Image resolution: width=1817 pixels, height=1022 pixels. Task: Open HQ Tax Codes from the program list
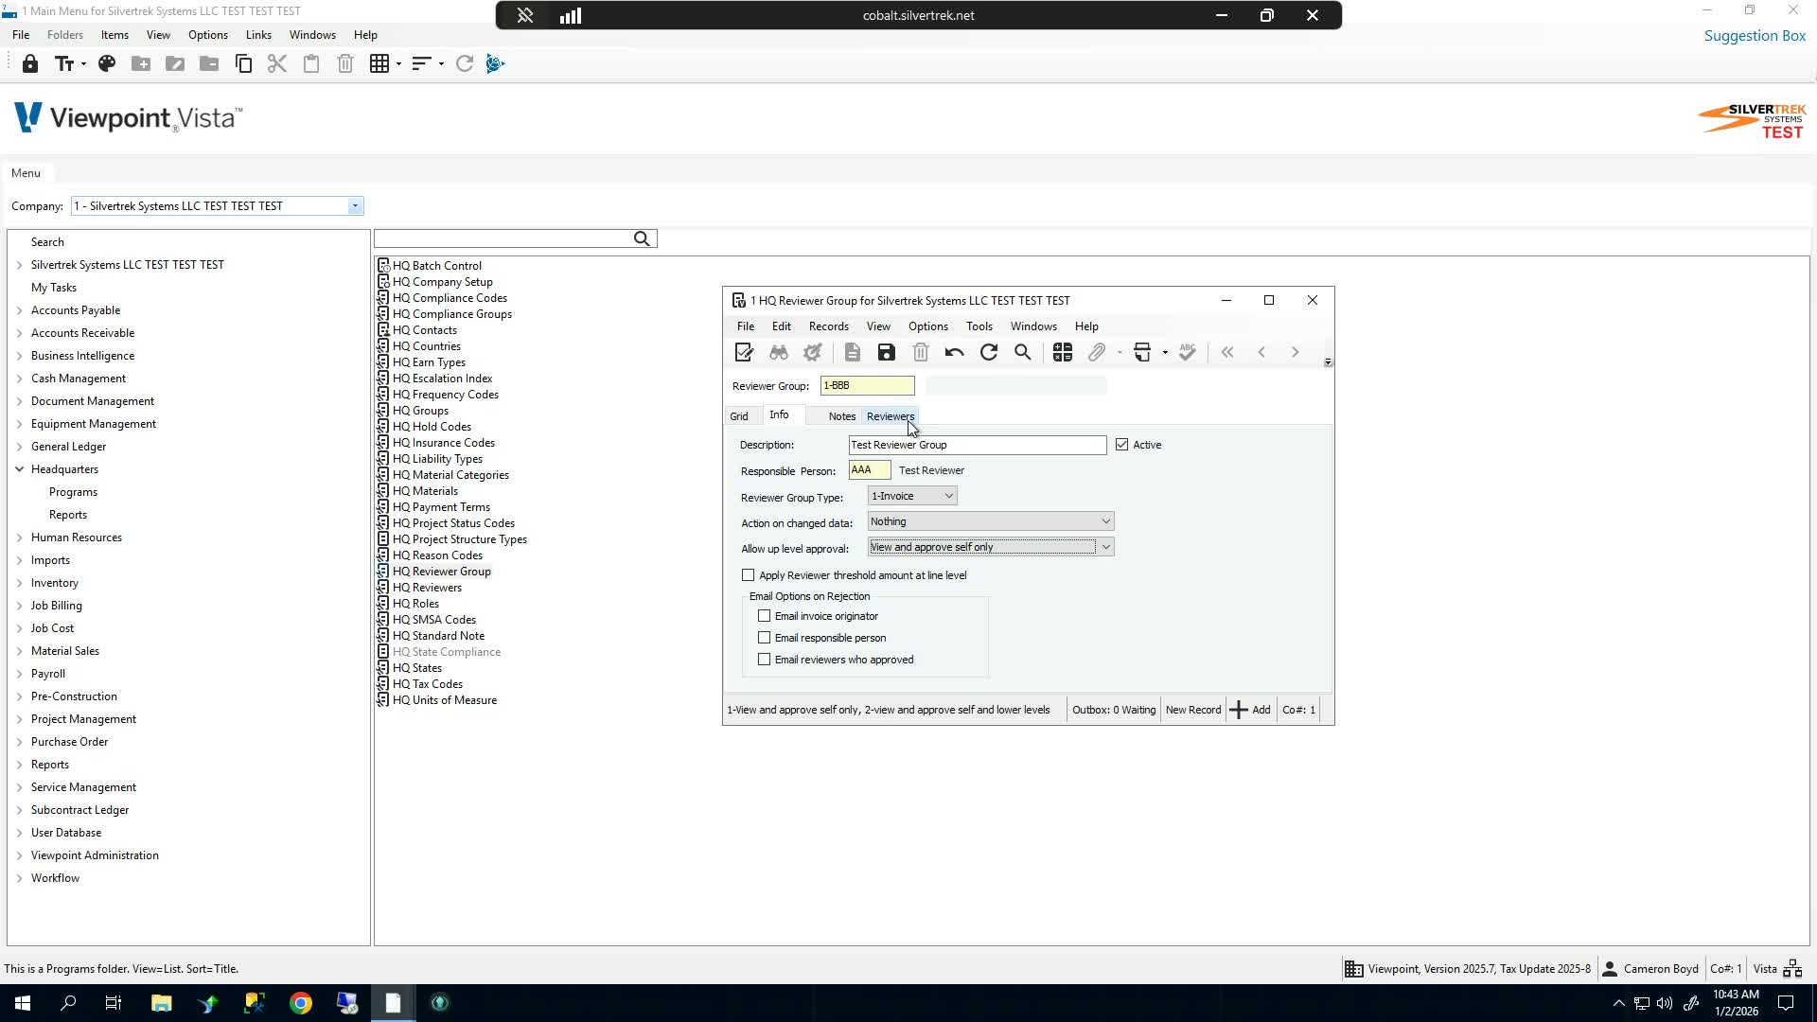click(427, 684)
